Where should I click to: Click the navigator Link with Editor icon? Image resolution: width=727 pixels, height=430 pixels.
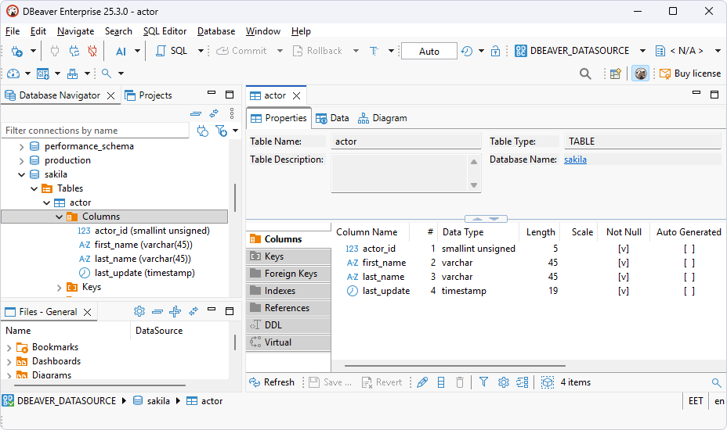click(x=214, y=113)
